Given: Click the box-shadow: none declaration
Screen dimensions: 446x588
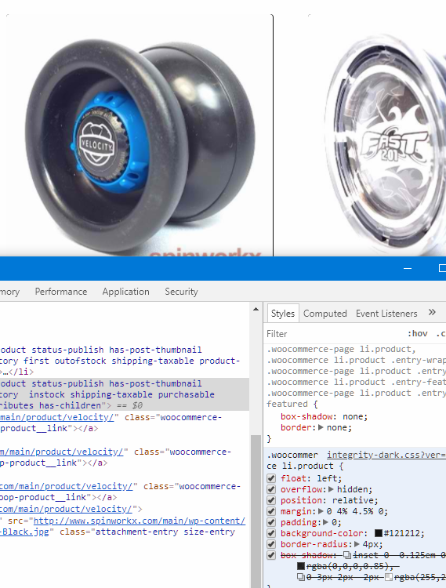Looking at the screenshot, I should 325,416.
